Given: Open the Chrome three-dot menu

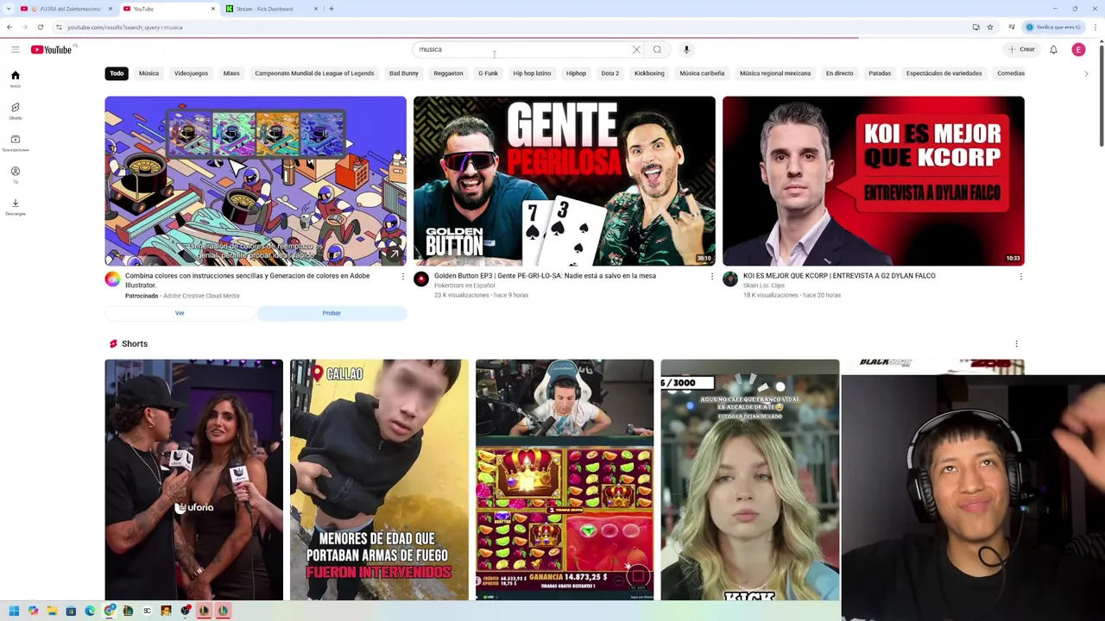Looking at the screenshot, I should [1096, 27].
